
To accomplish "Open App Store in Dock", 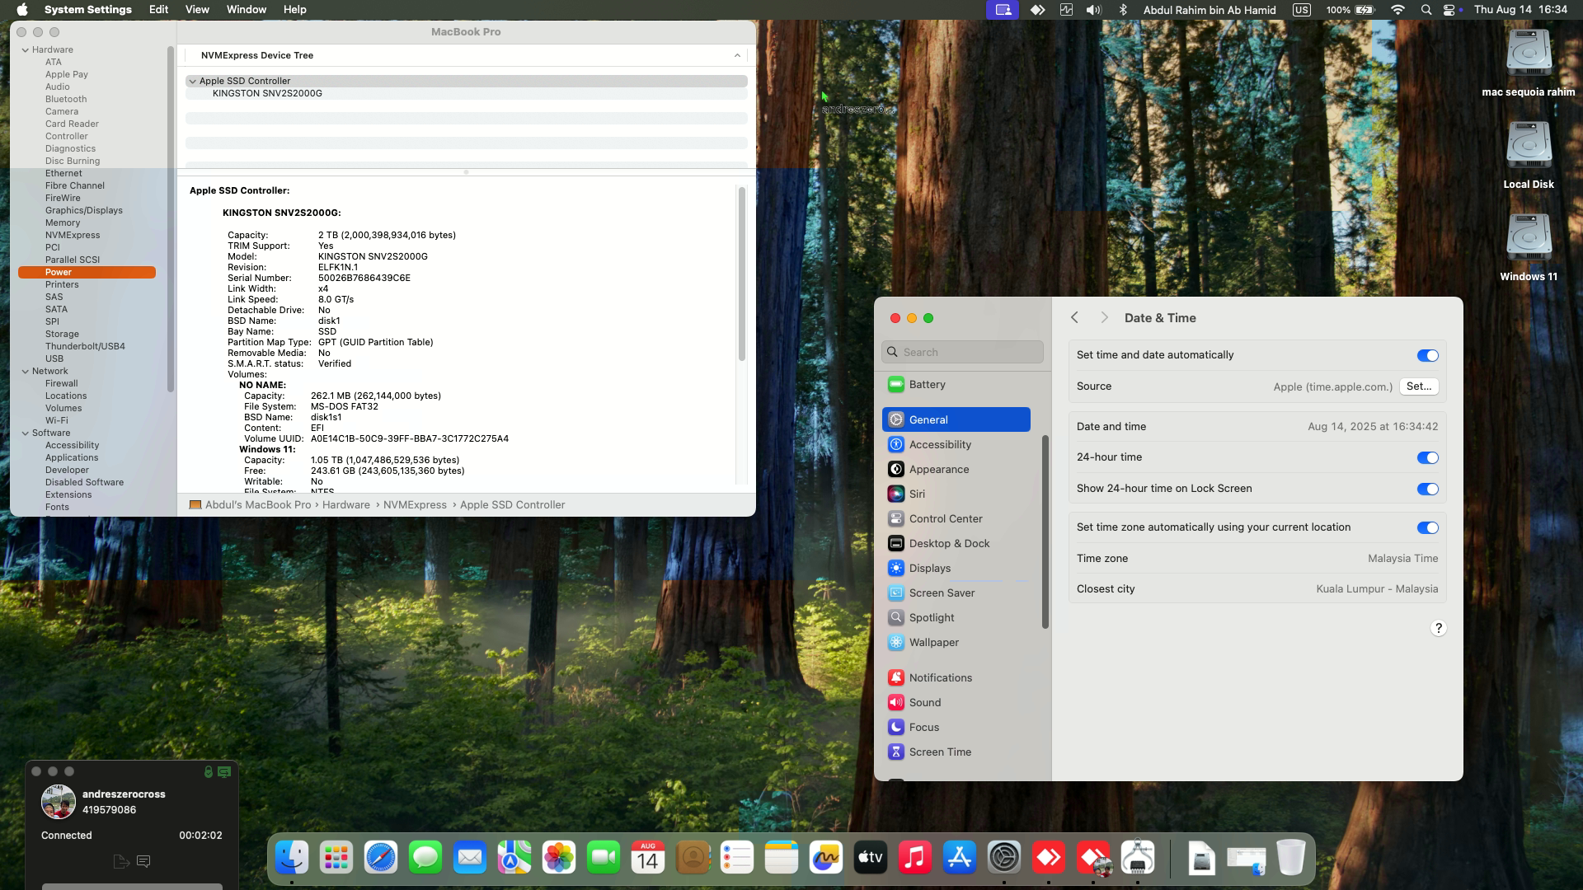I will pyautogui.click(x=960, y=858).
